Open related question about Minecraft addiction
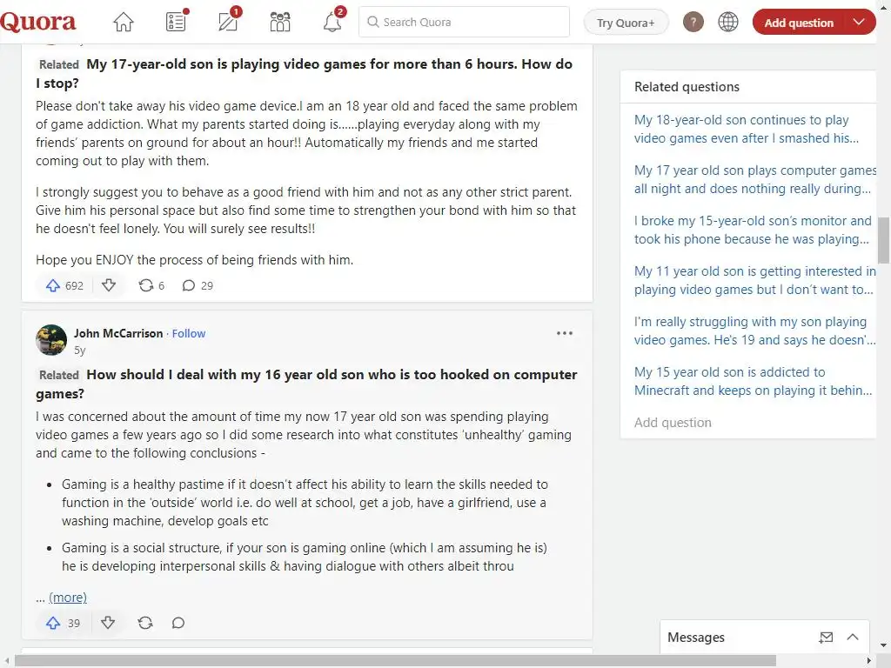Screen dimensions: 891x668 point(753,381)
